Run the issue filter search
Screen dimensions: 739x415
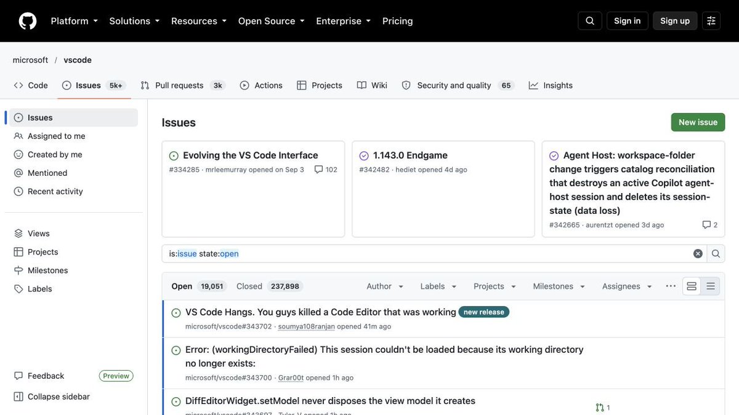click(716, 254)
